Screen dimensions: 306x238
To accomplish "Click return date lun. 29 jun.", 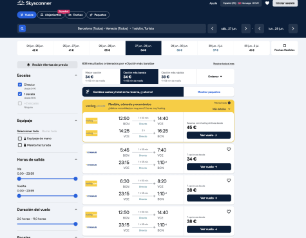I will 276,28.
